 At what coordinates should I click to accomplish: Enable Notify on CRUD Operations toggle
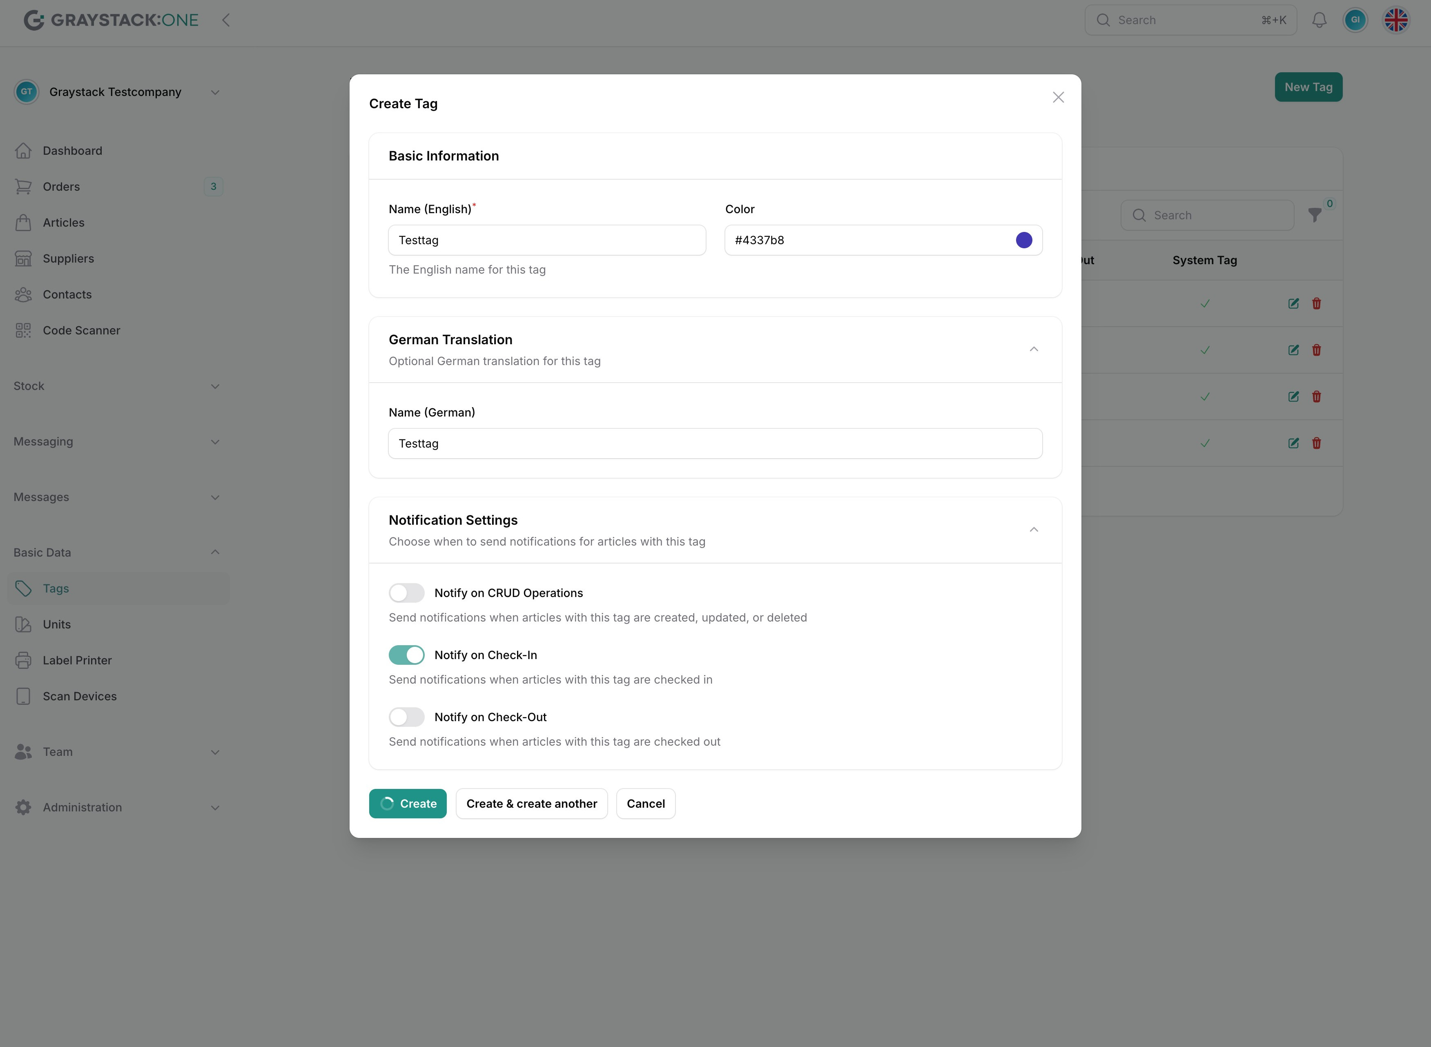406,593
